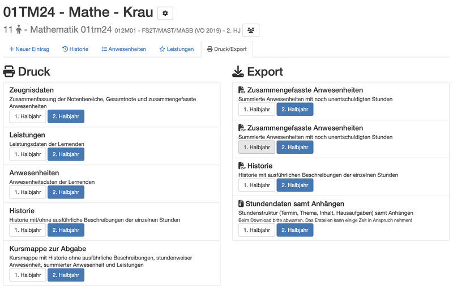Screen dimensions: 453x290
Task: Select the Druck/Export tab
Action: click(x=227, y=49)
